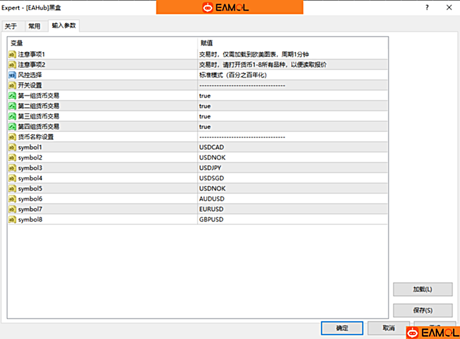Click the boolean icon beside 第三组货币交易
This screenshot has height=339, width=460.
pyautogui.click(x=12, y=116)
